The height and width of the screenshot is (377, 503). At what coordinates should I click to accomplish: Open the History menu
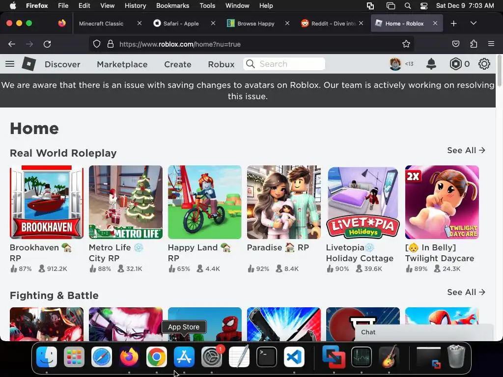click(135, 6)
